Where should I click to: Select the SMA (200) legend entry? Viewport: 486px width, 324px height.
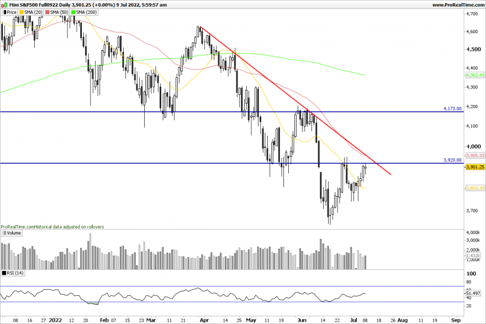point(84,12)
